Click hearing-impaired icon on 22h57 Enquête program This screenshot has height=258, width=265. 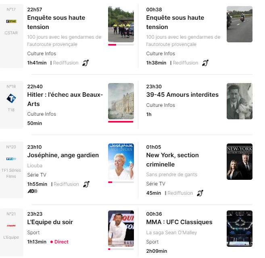pos(85,63)
